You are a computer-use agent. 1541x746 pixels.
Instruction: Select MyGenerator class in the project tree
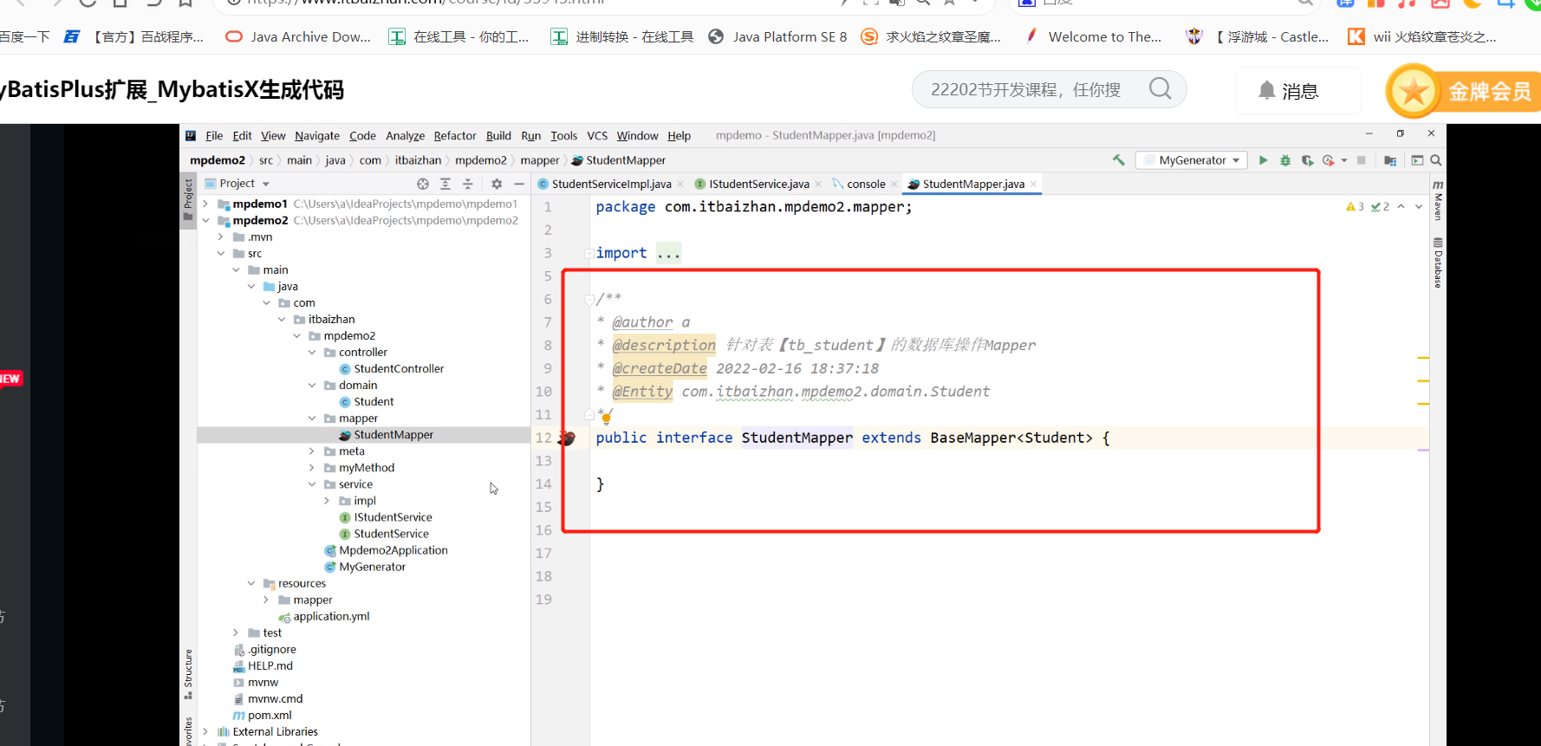coord(364,567)
